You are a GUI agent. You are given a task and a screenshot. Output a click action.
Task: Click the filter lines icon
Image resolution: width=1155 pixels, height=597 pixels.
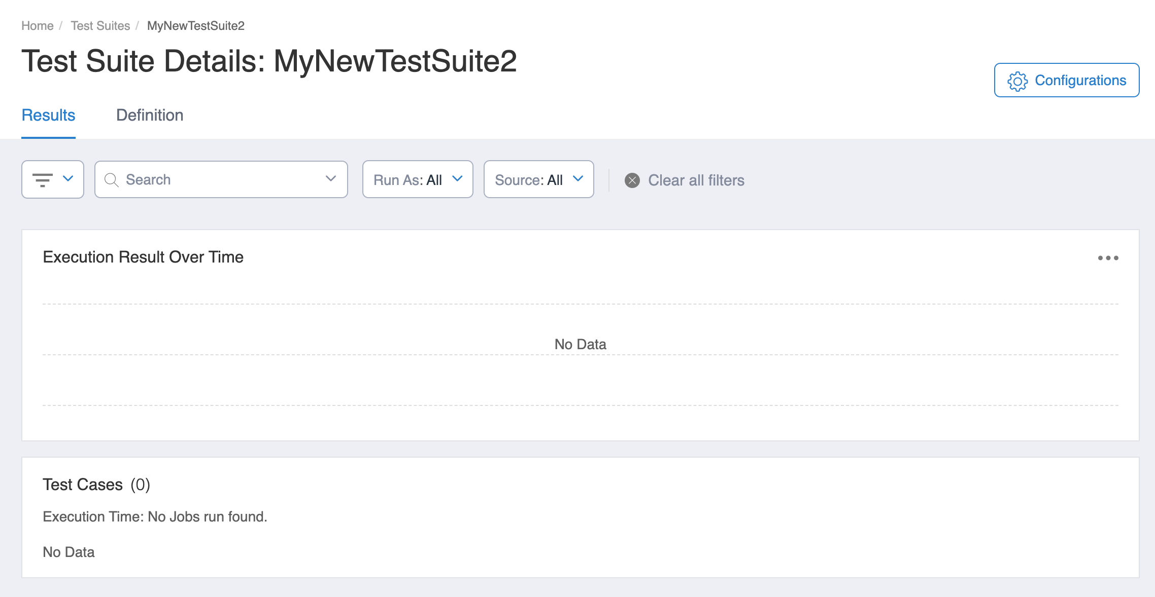43,180
